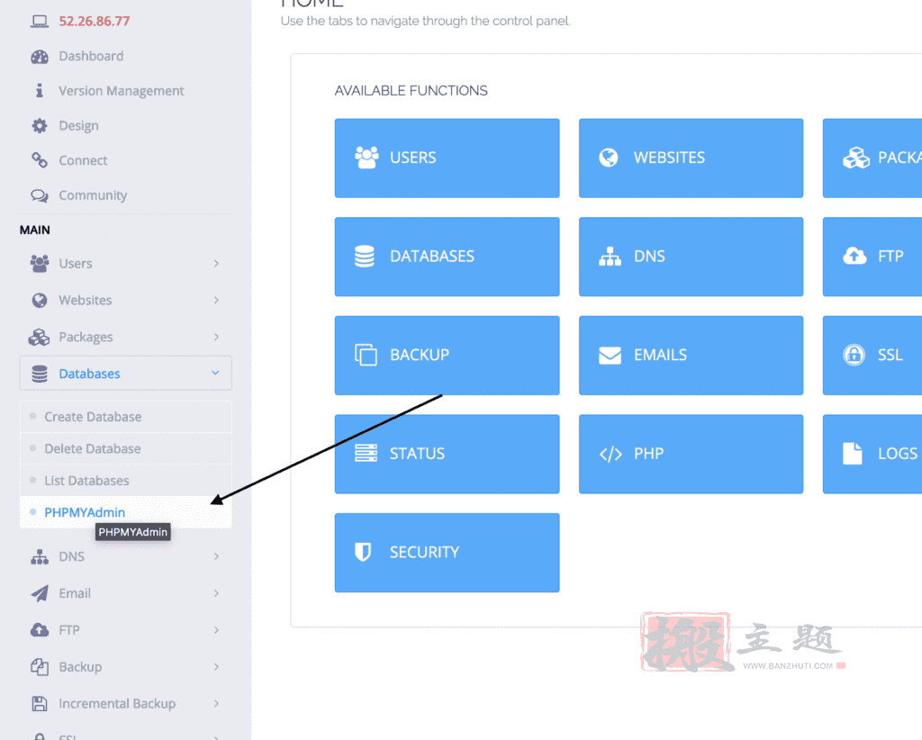Click the Packages cubes icon in sidebar
This screenshot has height=740, width=922.
[x=40, y=337]
